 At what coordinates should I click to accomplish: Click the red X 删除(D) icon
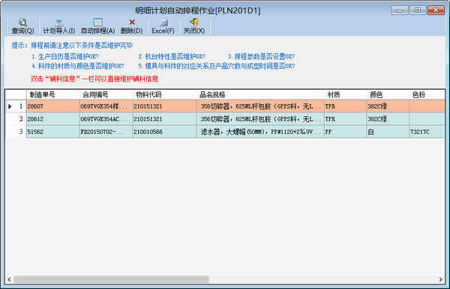[132, 22]
